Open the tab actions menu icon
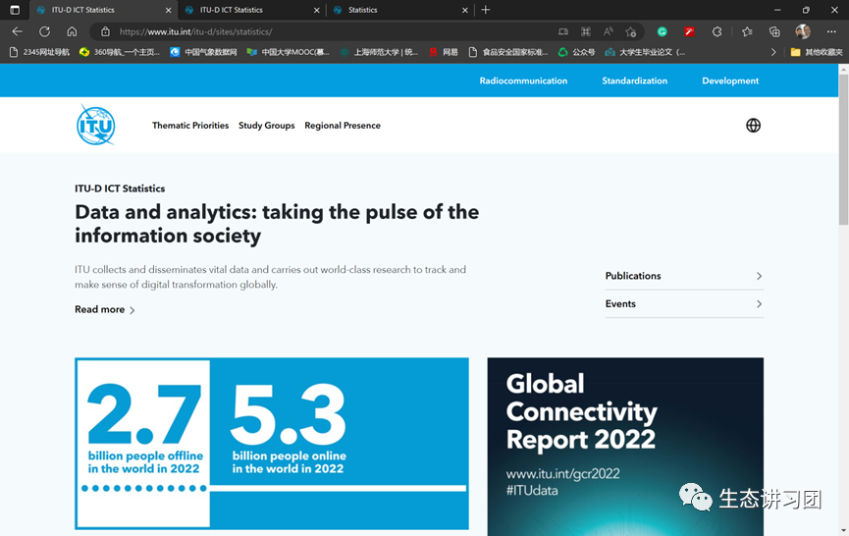 tap(15, 10)
